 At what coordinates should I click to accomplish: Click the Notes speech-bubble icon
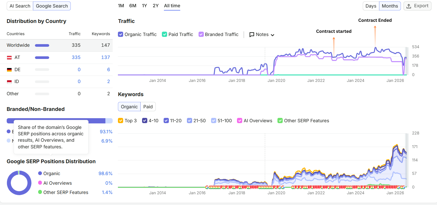[x=252, y=35]
